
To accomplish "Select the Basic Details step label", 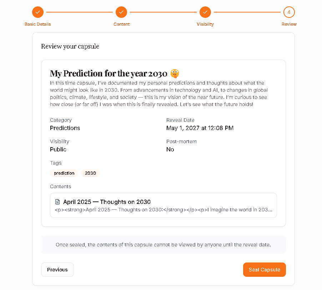I will coord(38,24).
